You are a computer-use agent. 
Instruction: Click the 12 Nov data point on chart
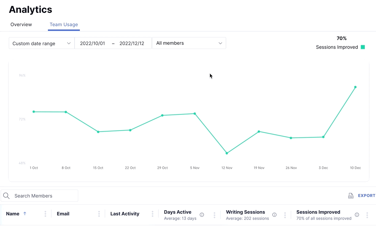227,153
